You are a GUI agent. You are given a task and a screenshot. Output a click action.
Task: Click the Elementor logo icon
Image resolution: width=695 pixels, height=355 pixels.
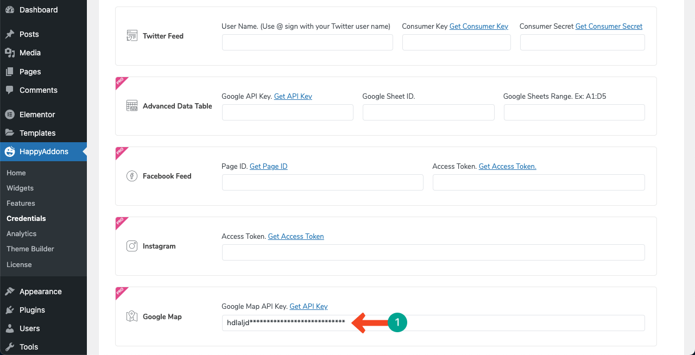click(x=10, y=115)
